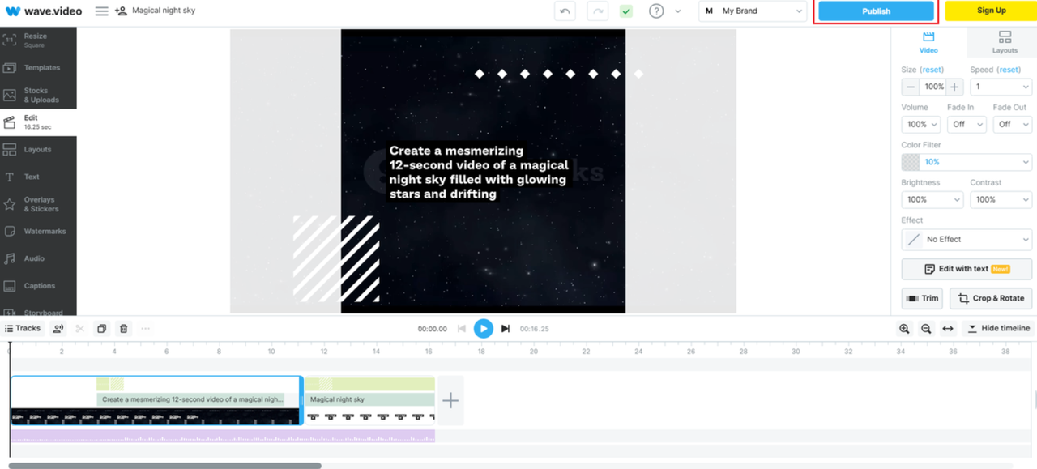
Task: Jump to the previous scene
Action: coord(462,328)
